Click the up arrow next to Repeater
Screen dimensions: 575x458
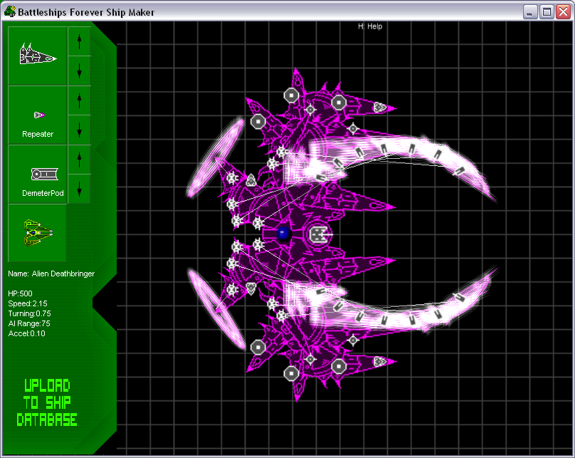point(79,100)
